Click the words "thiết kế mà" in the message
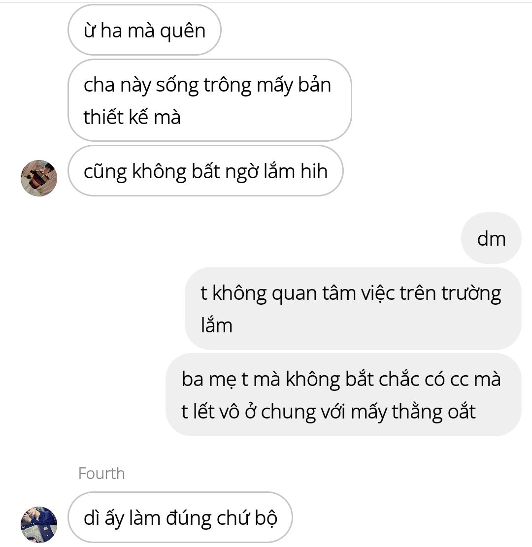The image size is (532, 547). click(x=132, y=117)
